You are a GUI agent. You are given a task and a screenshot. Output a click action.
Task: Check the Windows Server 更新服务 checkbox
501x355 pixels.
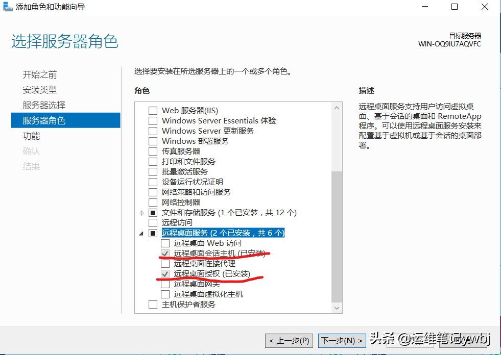pos(153,131)
